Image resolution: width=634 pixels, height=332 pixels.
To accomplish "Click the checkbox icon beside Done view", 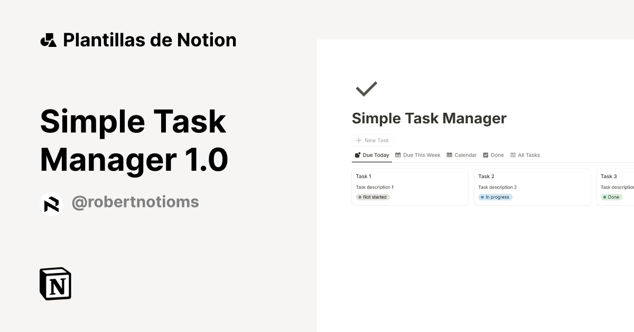I will (x=486, y=155).
